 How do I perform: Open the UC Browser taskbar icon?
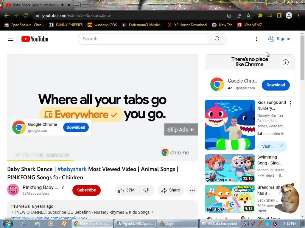(x=64, y=224)
